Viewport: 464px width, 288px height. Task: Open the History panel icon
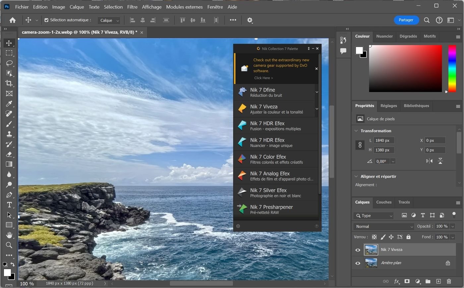[343, 40]
